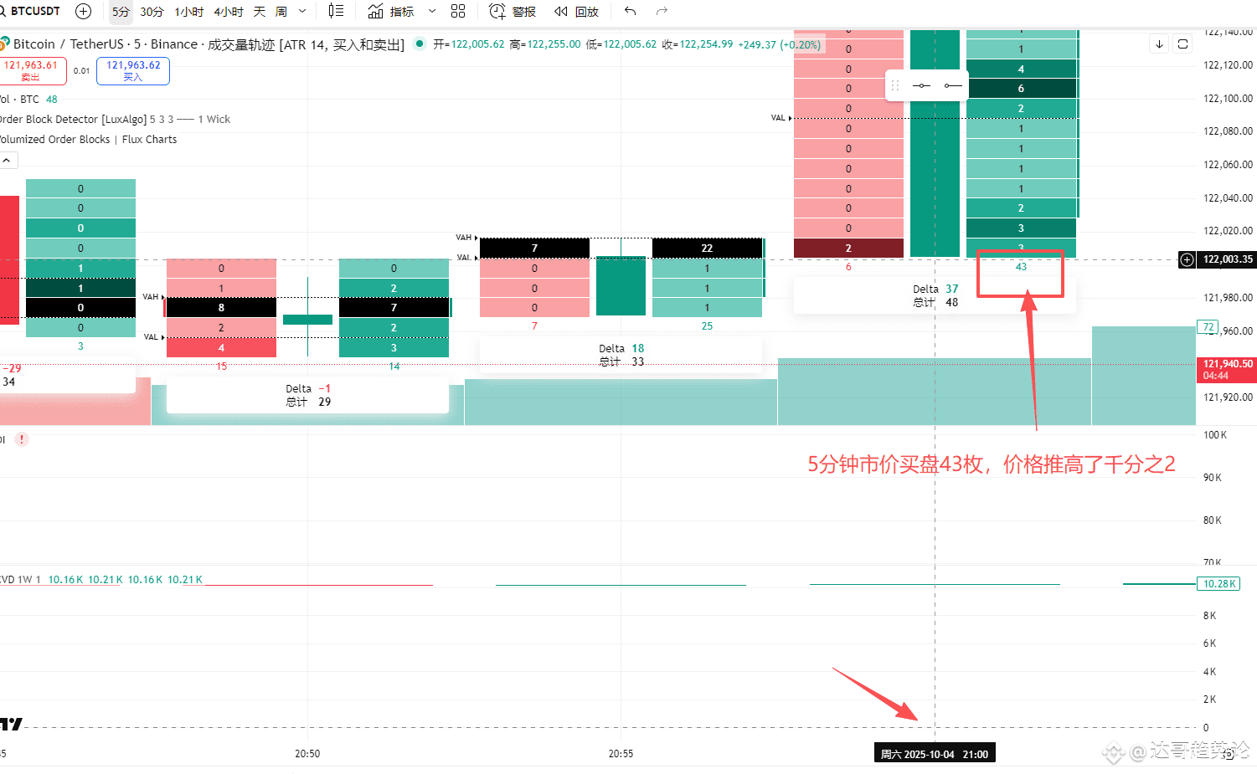Switch to the 天 (daily) timeframe
The width and height of the screenshot is (1257, 774).
[260, 11]
